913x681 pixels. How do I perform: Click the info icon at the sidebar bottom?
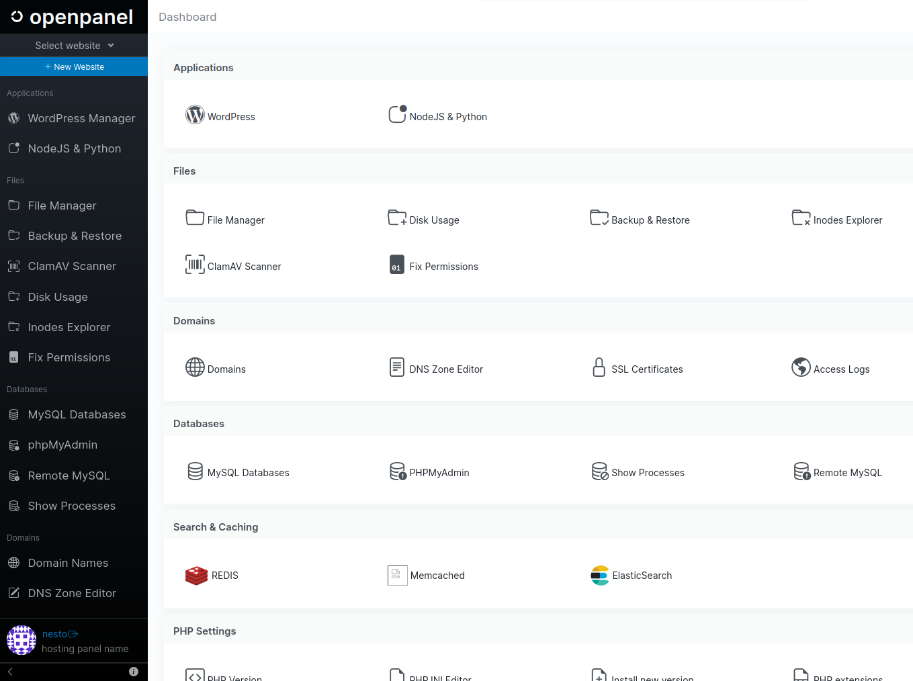point(134,672)
